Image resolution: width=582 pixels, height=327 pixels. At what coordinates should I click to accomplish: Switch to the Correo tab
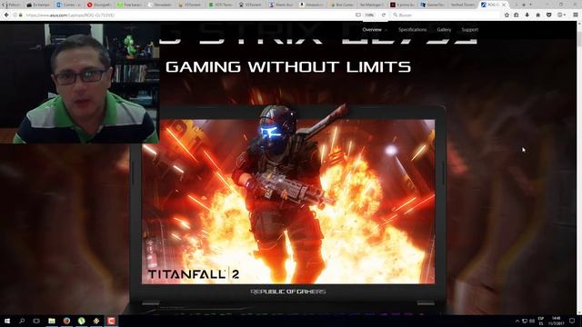coord(68,5)
